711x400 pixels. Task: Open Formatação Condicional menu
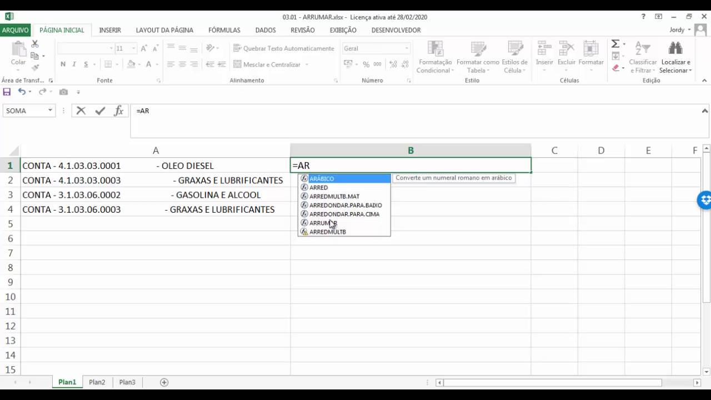[435, 57]
